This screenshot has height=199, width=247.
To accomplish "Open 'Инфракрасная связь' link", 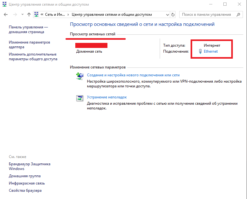I will point(27,183).
